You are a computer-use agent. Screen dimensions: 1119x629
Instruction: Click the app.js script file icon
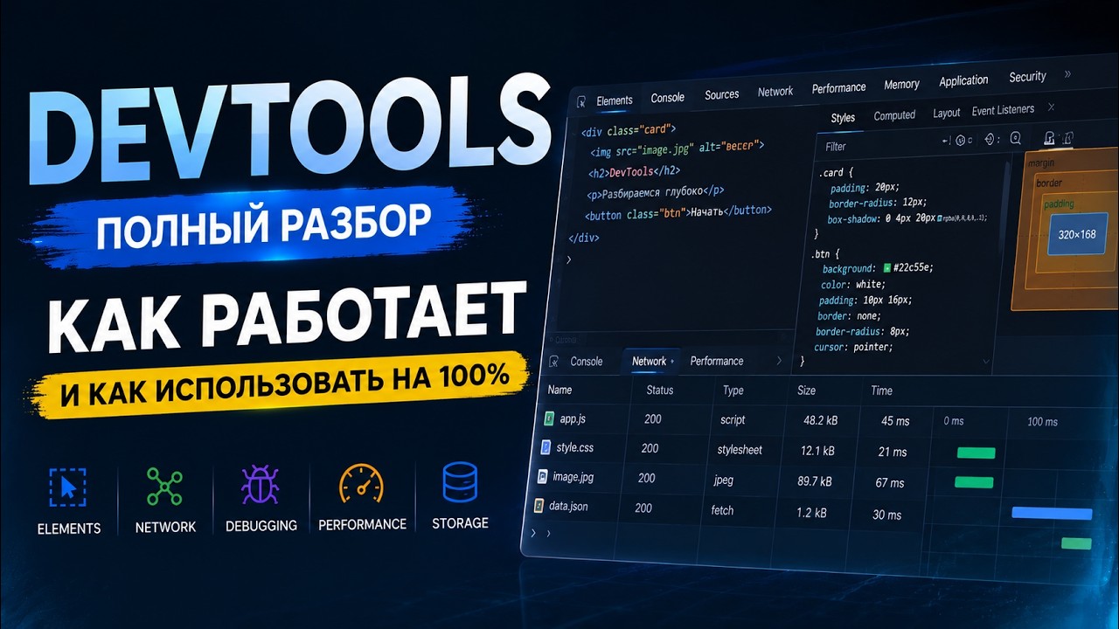tap(549, 418)
